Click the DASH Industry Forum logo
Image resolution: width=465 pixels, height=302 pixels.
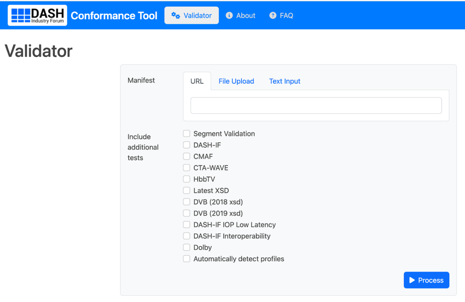[x=37, y=15]
